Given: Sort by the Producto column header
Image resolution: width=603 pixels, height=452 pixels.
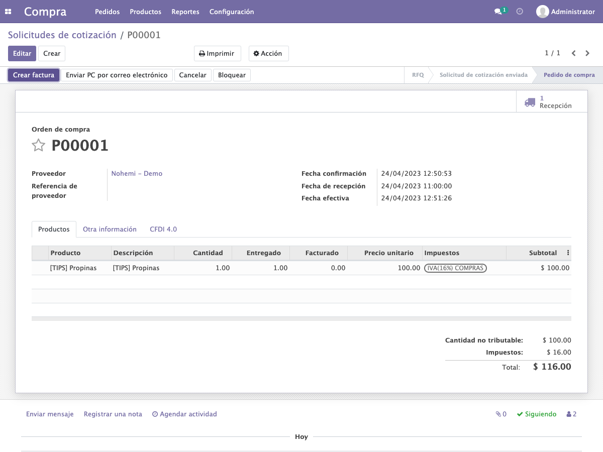Looking at the screenshot, I should point(80,253).
